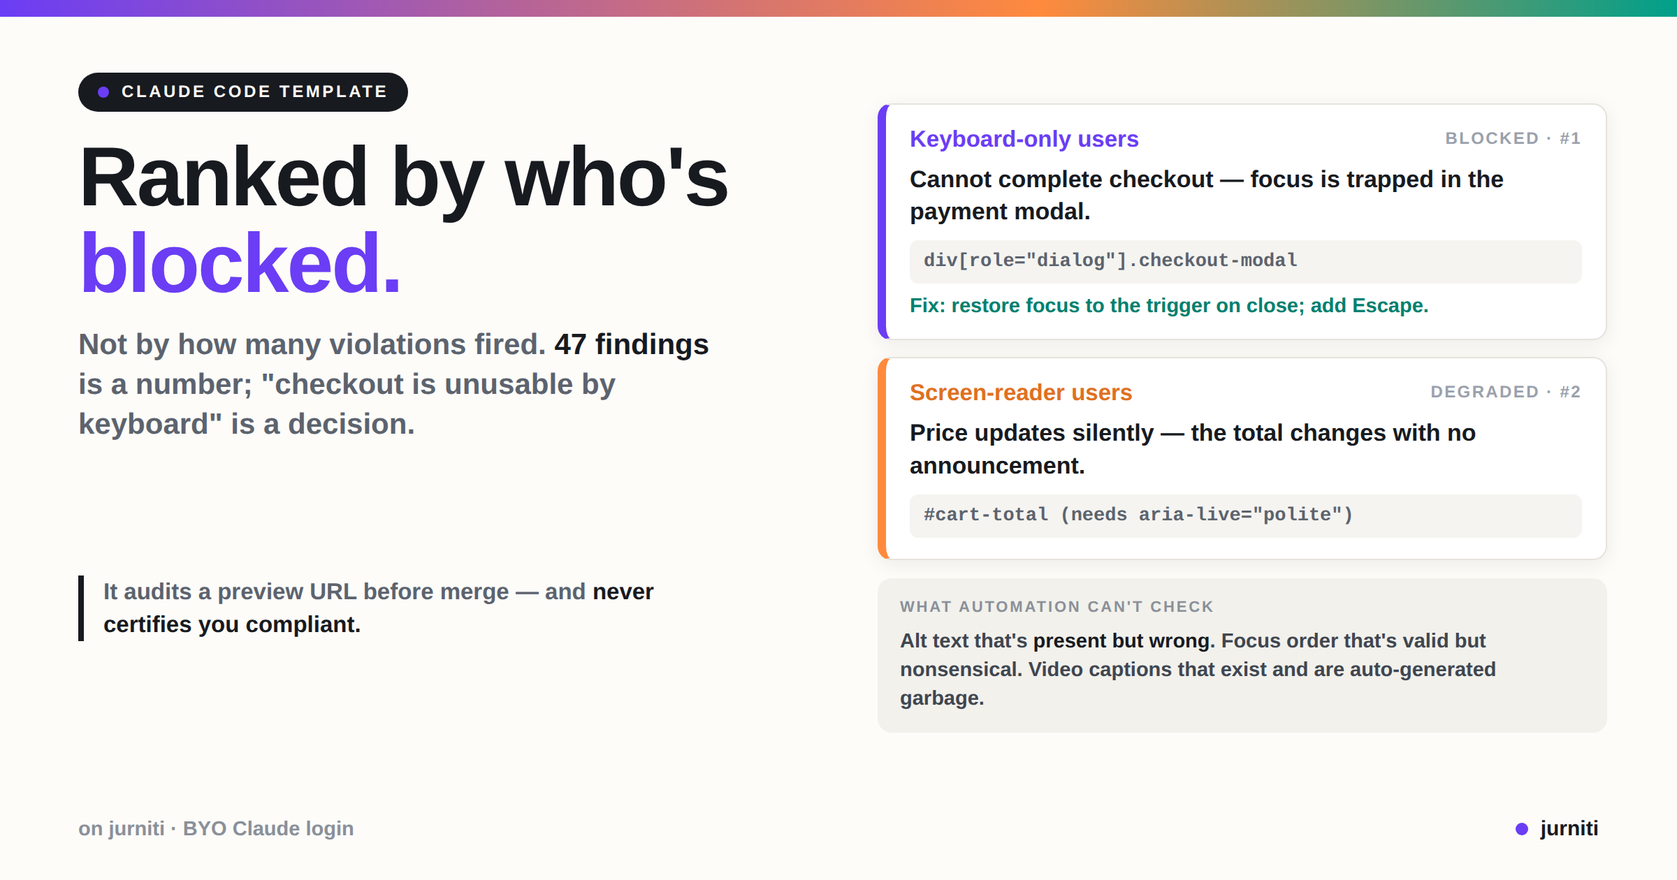Image resolution: width=1677 pixels, height=880 pixels.
Task: Click the "Ranked by who's" headline text
Action: tap(404, 178)
